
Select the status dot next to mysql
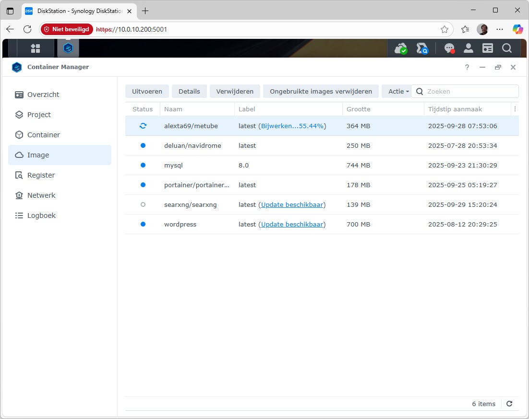coord(143,165)
